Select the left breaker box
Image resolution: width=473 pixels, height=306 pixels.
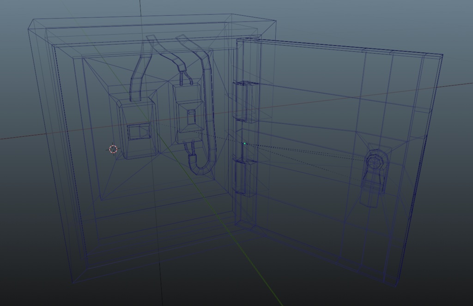pos(137,128)
